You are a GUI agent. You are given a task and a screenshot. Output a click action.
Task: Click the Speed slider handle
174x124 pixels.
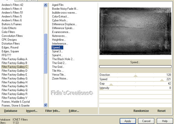pos(162,80)
